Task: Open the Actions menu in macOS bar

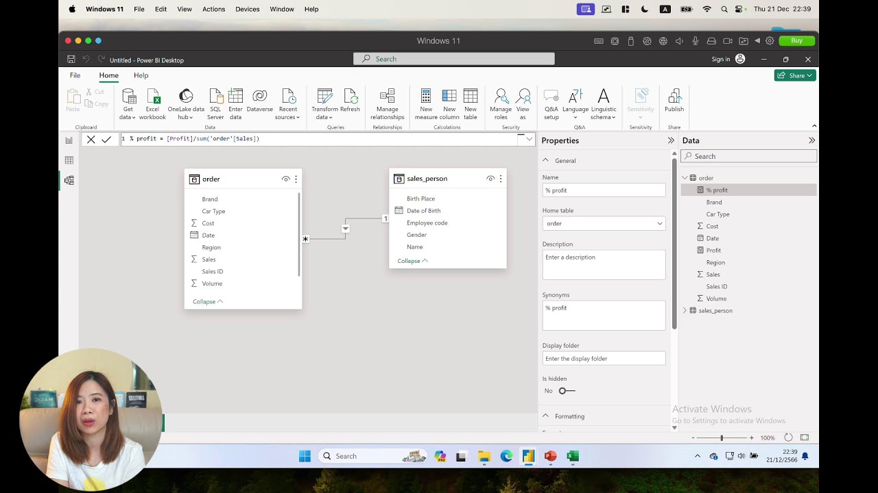Action: coord(213,9)
